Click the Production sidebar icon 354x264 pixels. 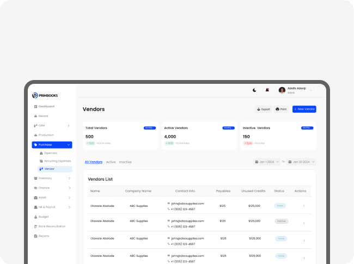[x=35, y=135]
